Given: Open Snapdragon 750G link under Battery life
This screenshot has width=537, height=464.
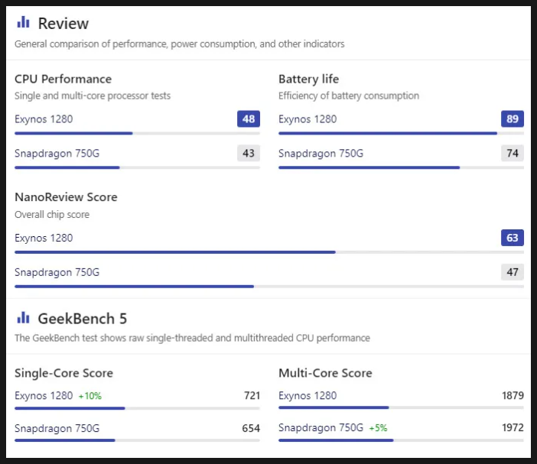Looking at the screenshot, I should 321,154.
